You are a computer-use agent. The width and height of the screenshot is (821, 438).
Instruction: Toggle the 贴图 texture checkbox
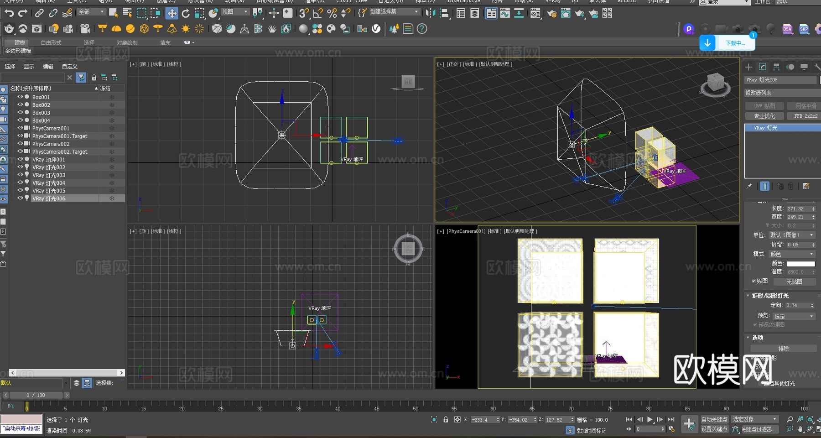click(x=754, y=281)
